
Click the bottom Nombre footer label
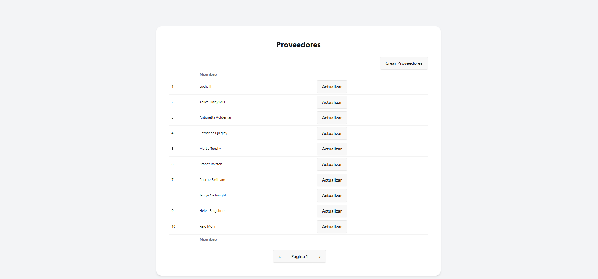[208, 239]
